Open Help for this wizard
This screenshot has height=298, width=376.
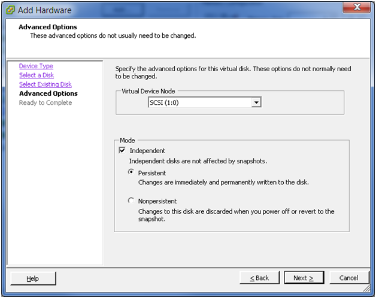(33, 278)
